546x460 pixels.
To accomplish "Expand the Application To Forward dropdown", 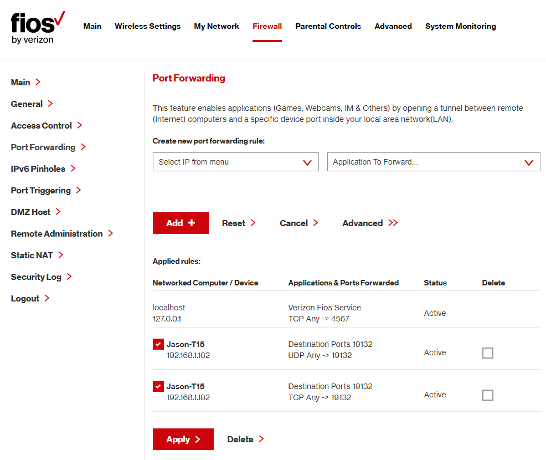I will [433, 162].
